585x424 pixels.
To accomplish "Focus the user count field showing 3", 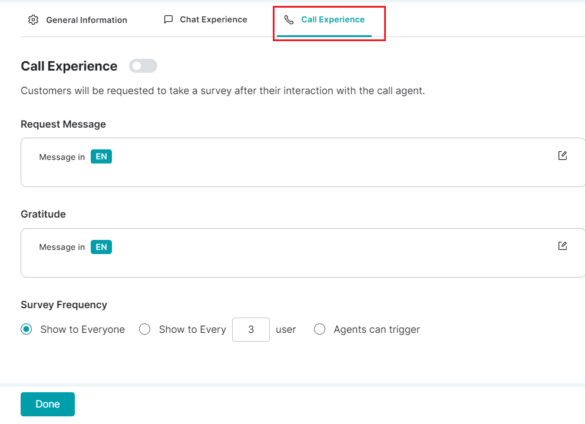I will [x=251, y=329].
